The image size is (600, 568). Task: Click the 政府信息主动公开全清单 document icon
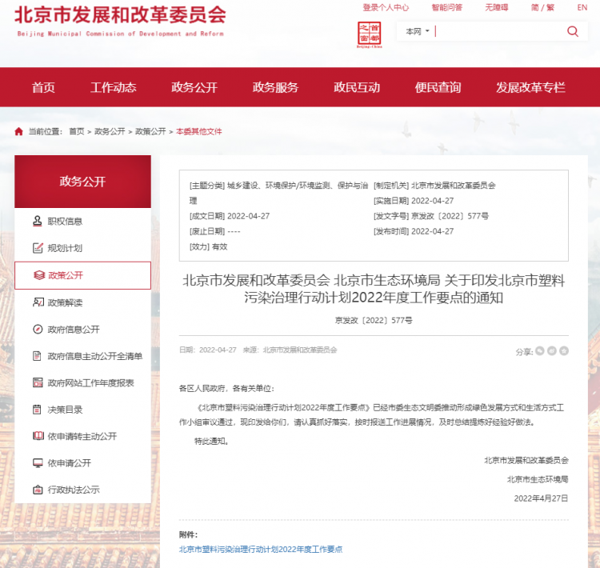37,356
